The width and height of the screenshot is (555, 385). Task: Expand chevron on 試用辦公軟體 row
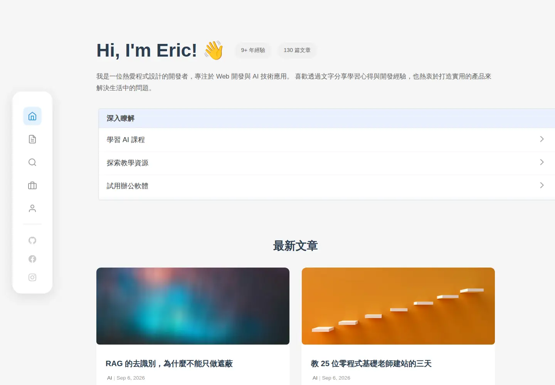[x=542, y=185]
